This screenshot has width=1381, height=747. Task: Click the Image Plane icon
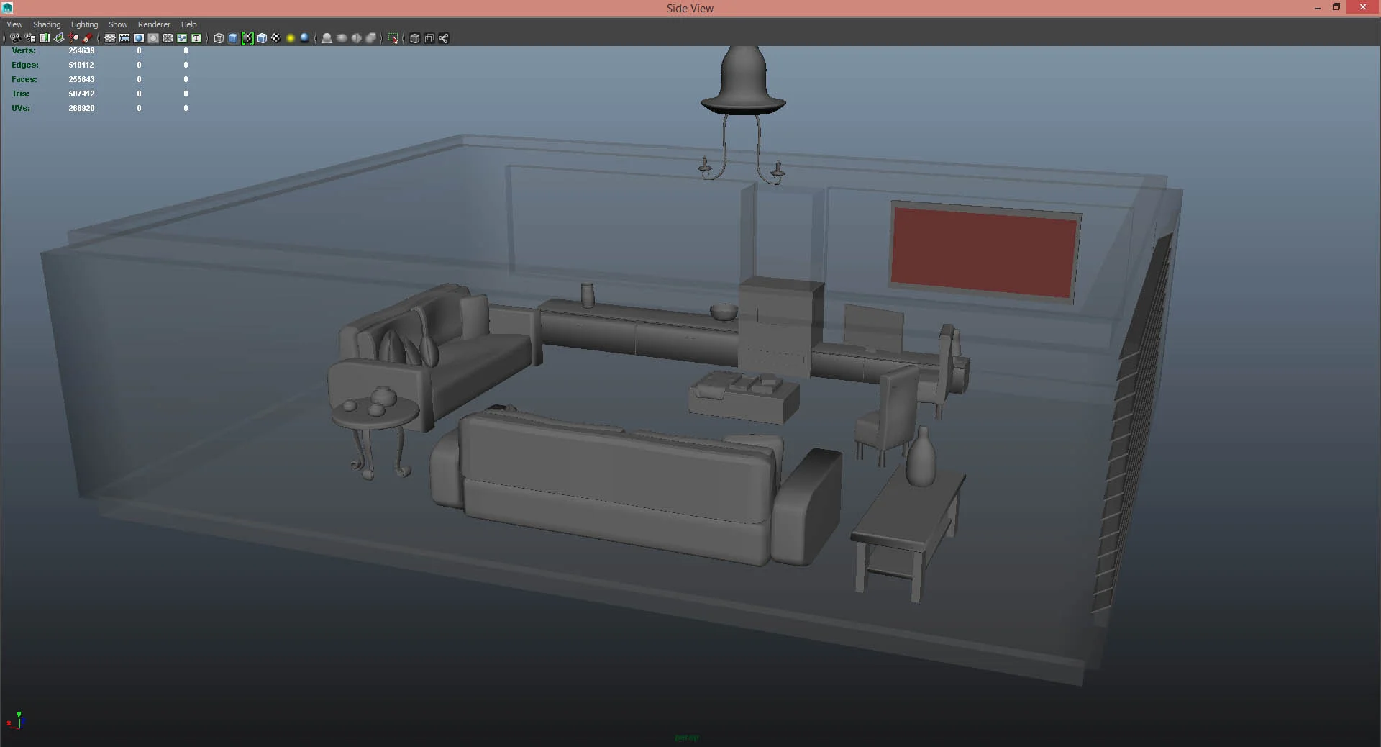click(59, 38)
